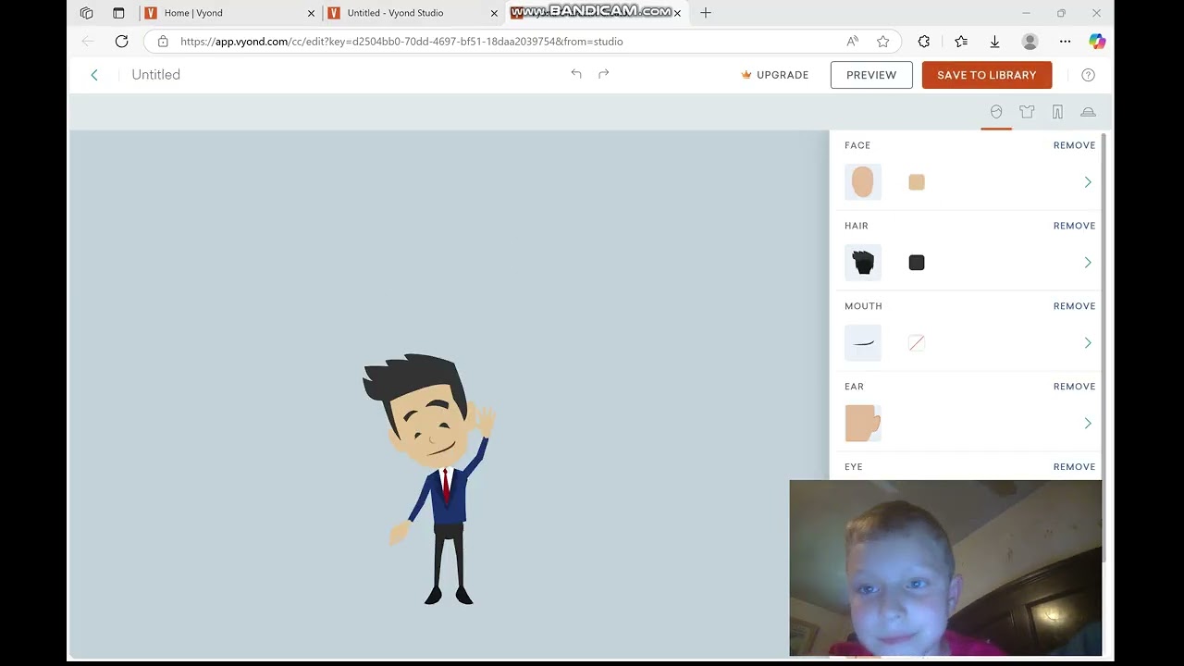
Task: Open the black hair color swatch
Action: tap(917, 263)
